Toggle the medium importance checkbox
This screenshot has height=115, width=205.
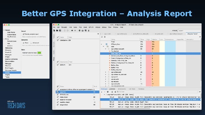pos(58,65)
